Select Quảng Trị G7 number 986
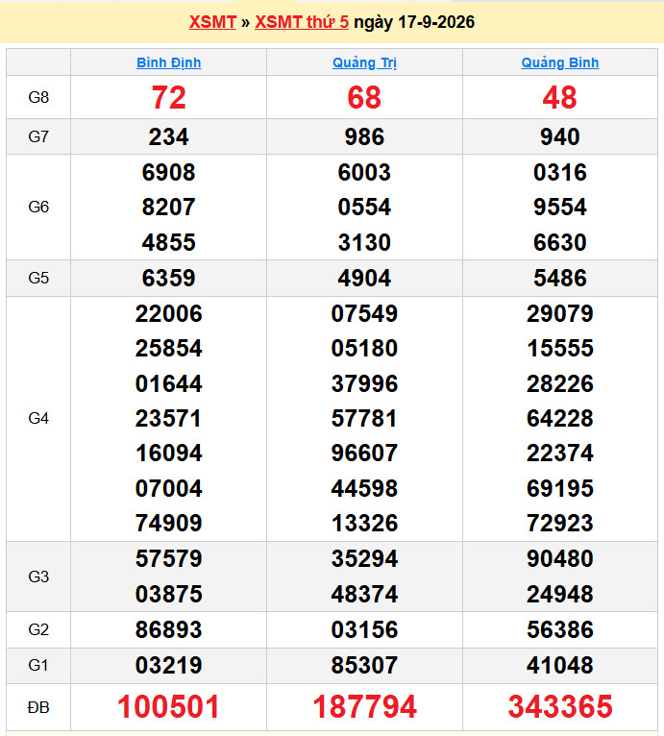The image size is (664, 736). tap(364, 136)
